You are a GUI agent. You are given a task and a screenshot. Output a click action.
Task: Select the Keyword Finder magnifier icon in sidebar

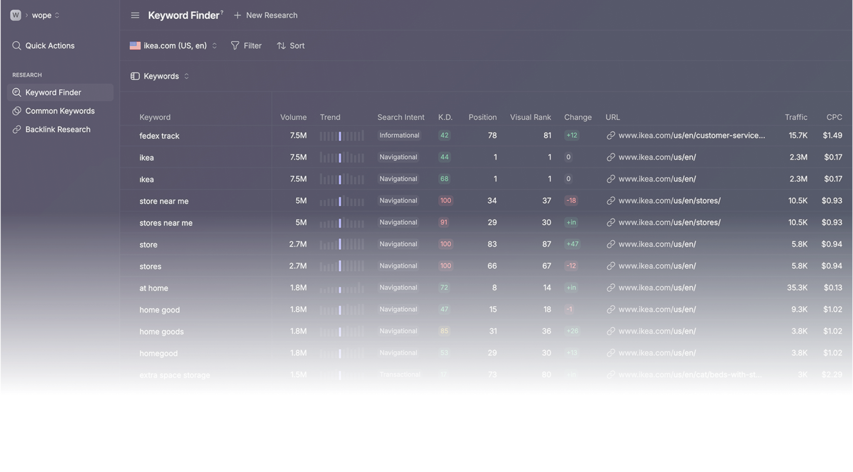pos(17,92)
